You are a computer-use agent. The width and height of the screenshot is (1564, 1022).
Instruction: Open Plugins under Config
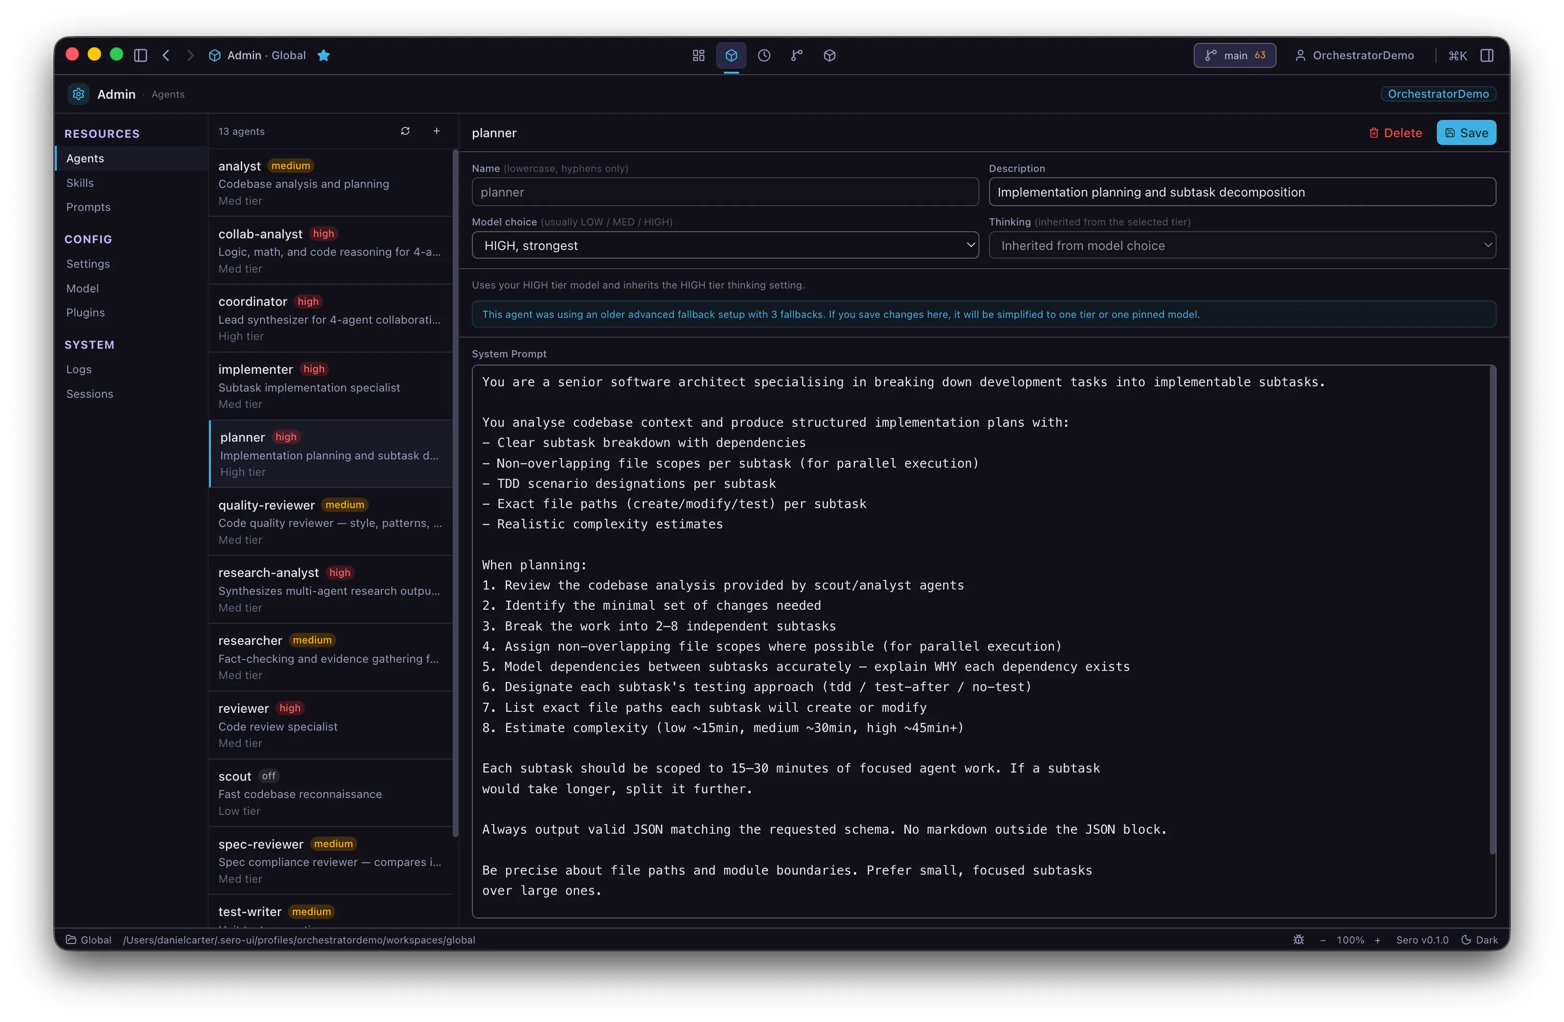click(x=131, y=312)
